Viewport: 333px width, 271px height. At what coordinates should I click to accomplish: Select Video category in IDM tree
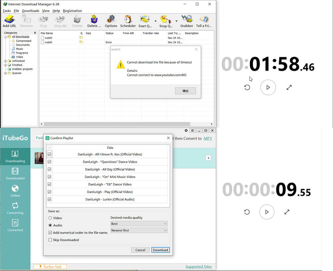pos(19,57)
